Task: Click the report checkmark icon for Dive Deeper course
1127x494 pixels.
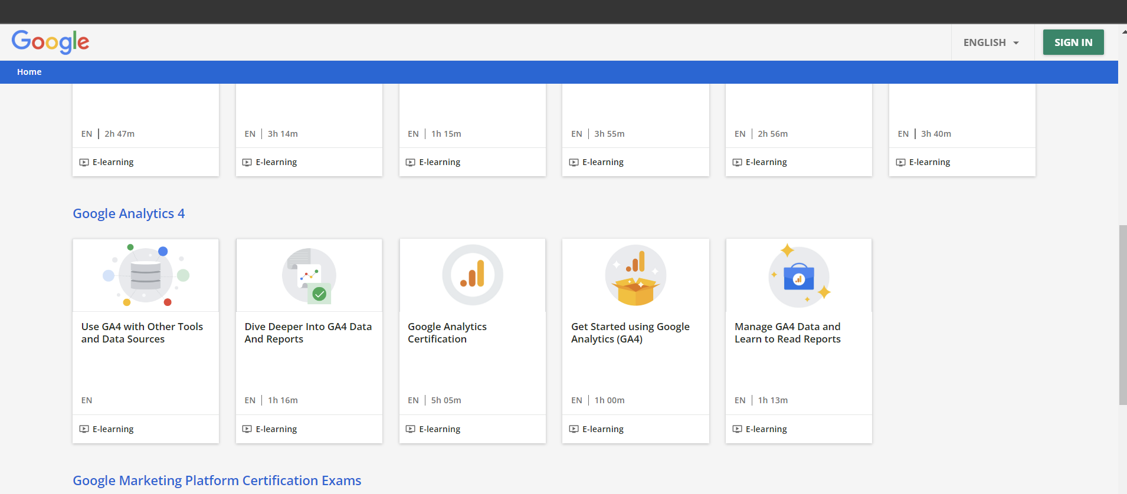Action: [309, 275]
